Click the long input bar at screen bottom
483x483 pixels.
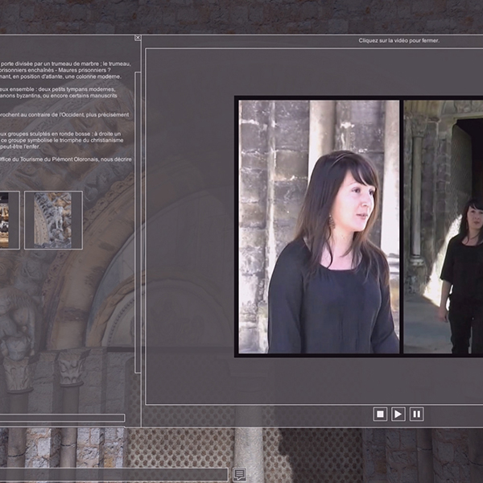click(114, 474)
